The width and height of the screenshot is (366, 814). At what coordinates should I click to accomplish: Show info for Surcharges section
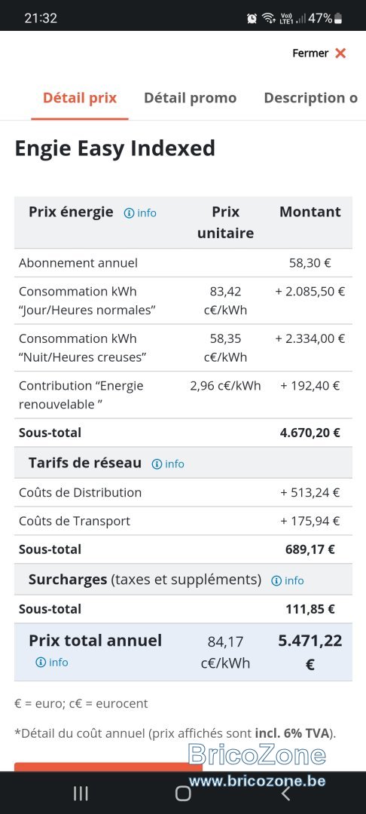[287, 580]
